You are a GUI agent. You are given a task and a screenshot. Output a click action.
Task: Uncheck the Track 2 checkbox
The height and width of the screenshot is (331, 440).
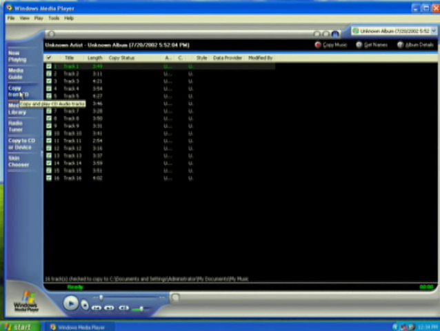pos(49,74)
